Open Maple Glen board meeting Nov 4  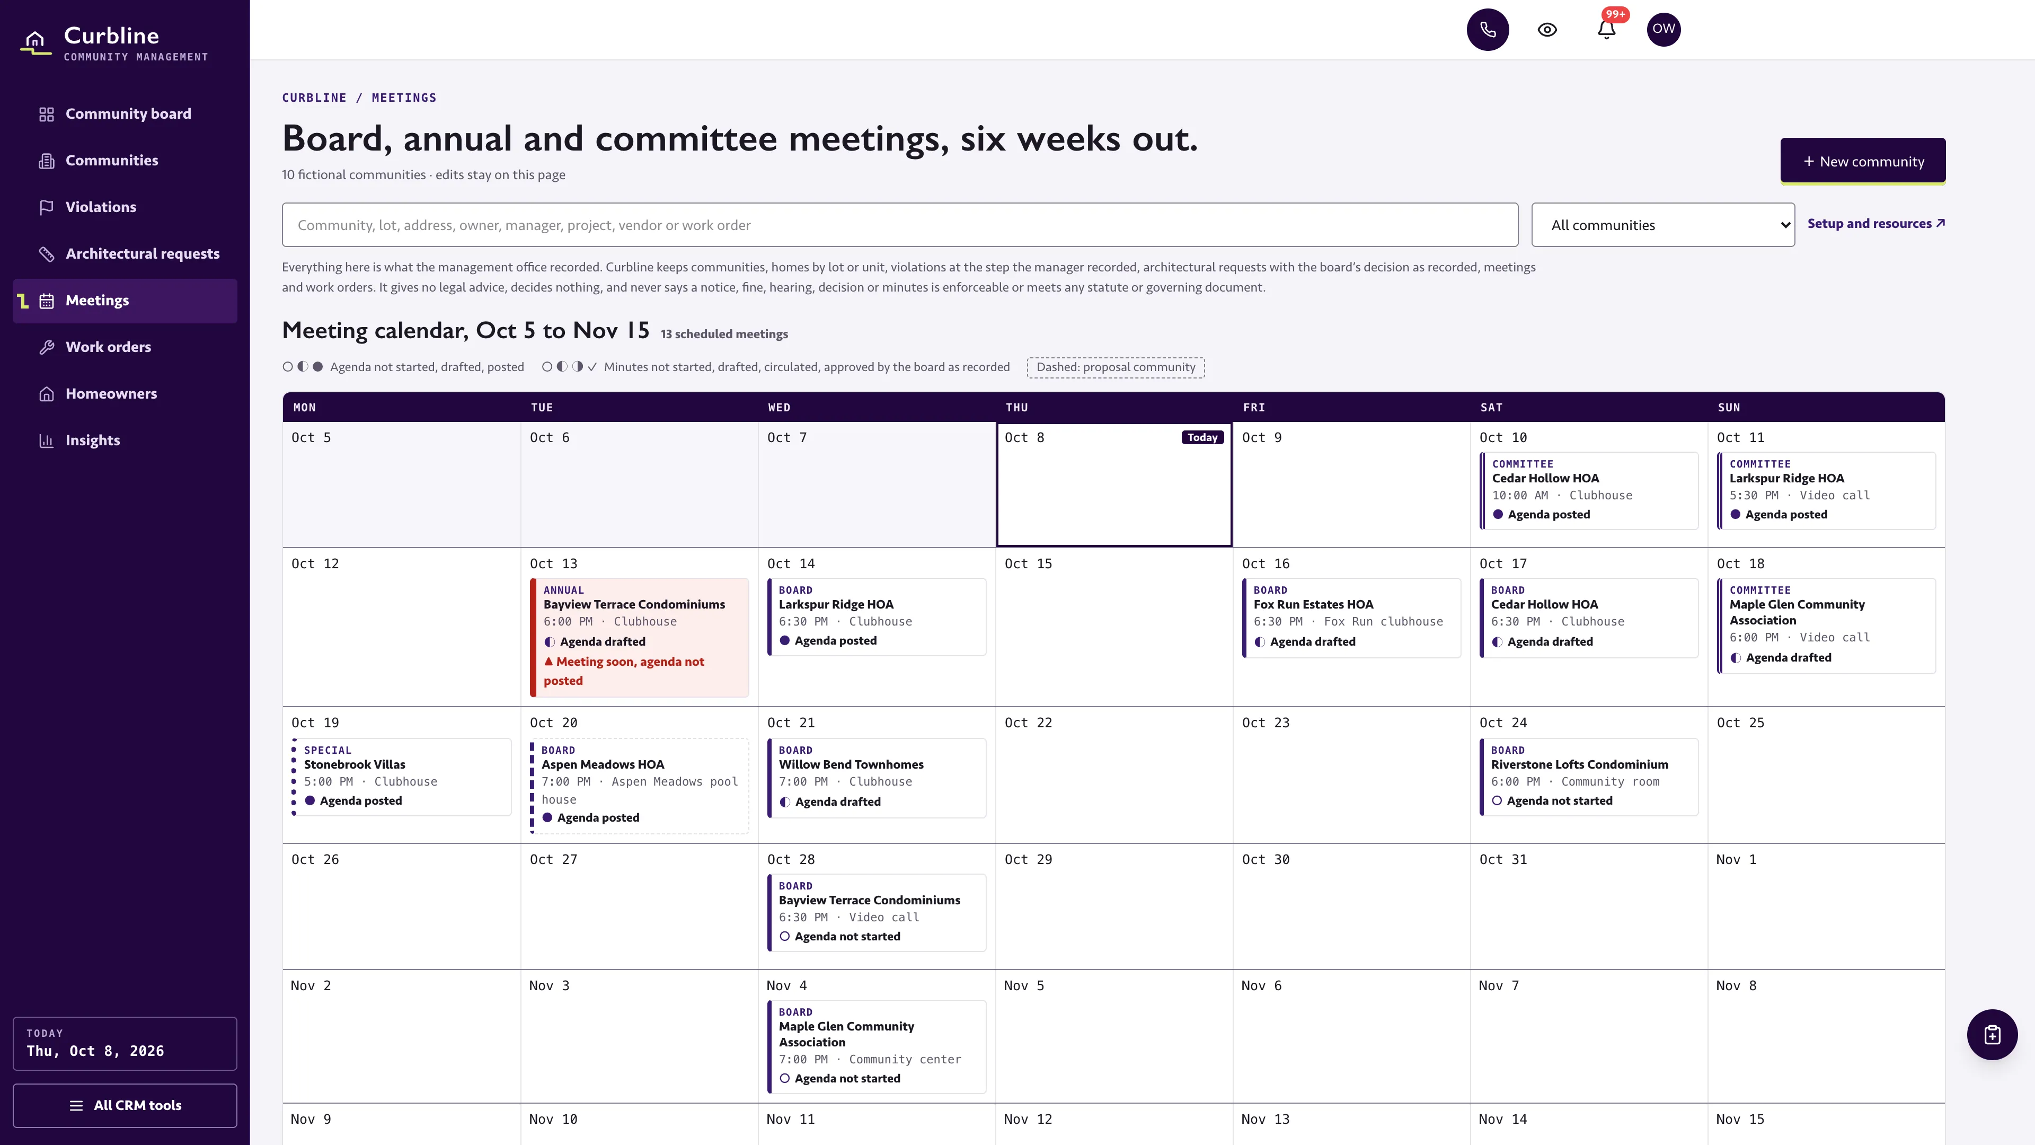[x=877, y=1046]
